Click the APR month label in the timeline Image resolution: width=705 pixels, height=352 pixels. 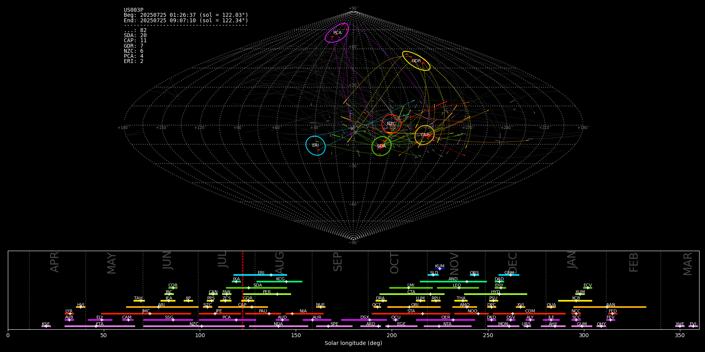pyautogui.click(x=55, y=262)
